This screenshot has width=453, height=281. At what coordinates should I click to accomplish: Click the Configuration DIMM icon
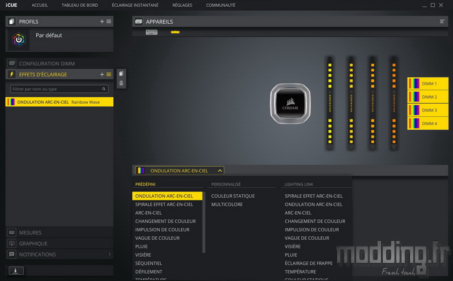coord(12,63)
